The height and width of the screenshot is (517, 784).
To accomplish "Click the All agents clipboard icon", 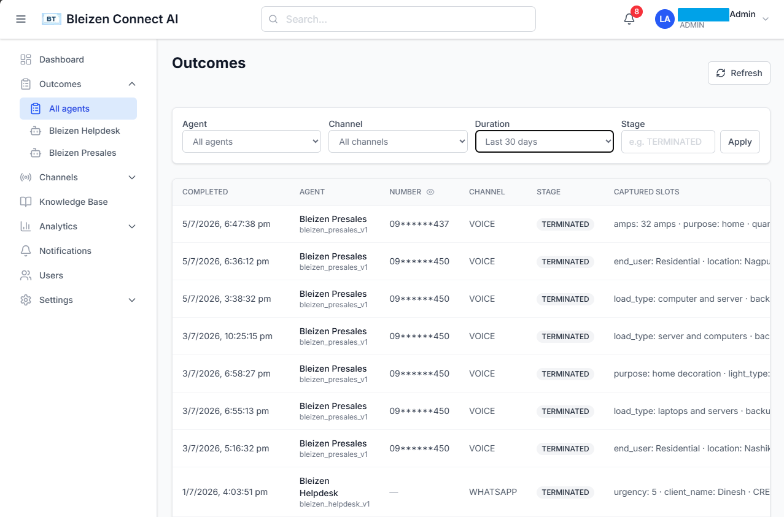I will click(x=36, y=109).
